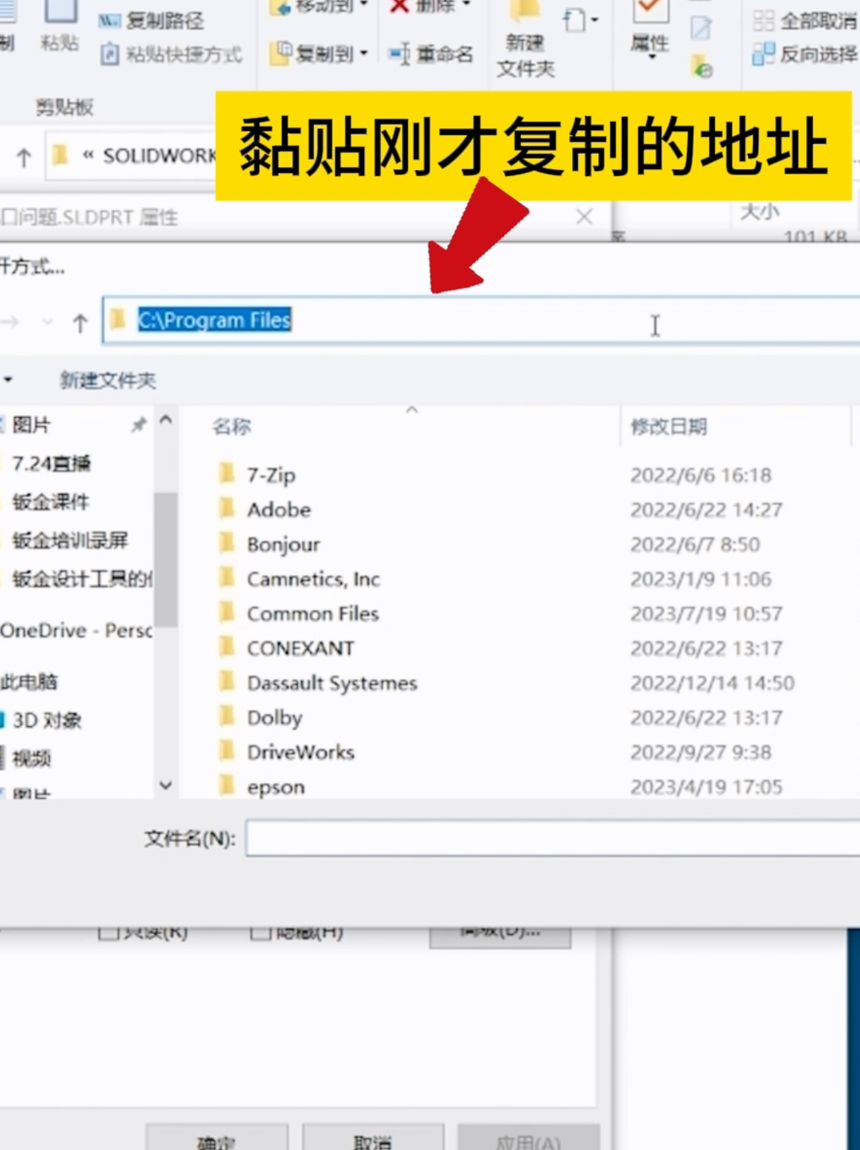
Task: Click the up arrow in Open dialog
Action: pyautogui.click(x=80, y=322)
